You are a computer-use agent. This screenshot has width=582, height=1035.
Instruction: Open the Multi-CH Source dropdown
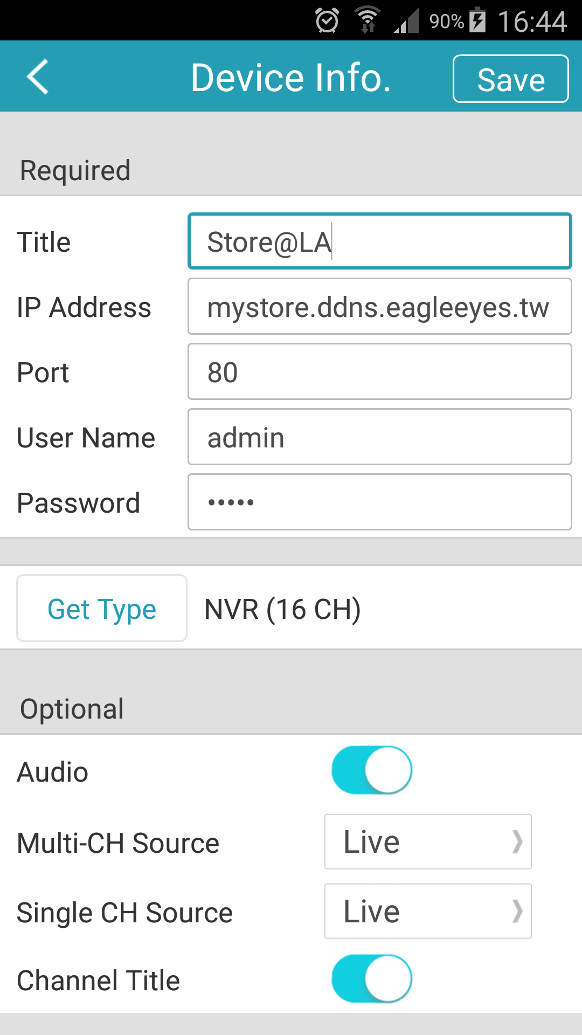[428, 841]
